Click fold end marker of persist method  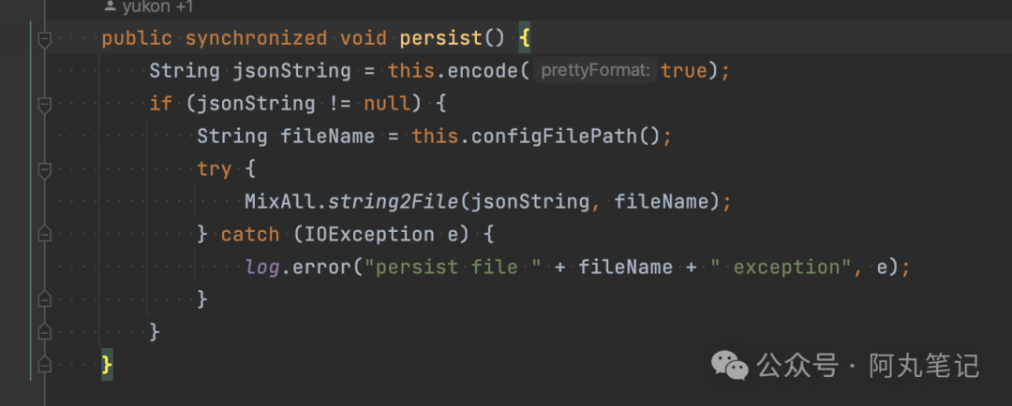[43, 364]
